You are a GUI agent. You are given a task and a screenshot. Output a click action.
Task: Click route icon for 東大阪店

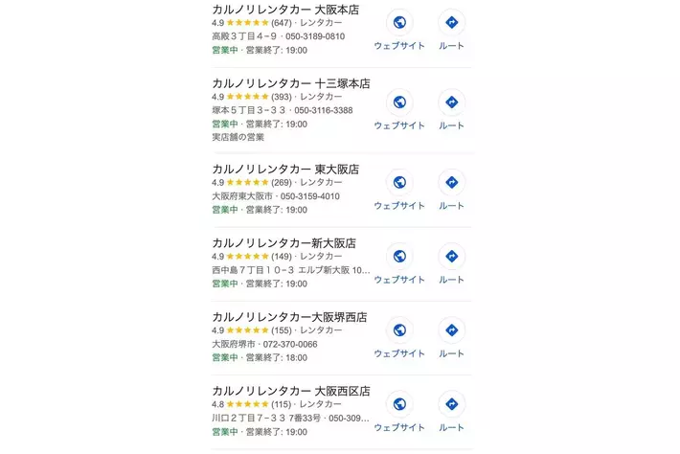[451, 182]
